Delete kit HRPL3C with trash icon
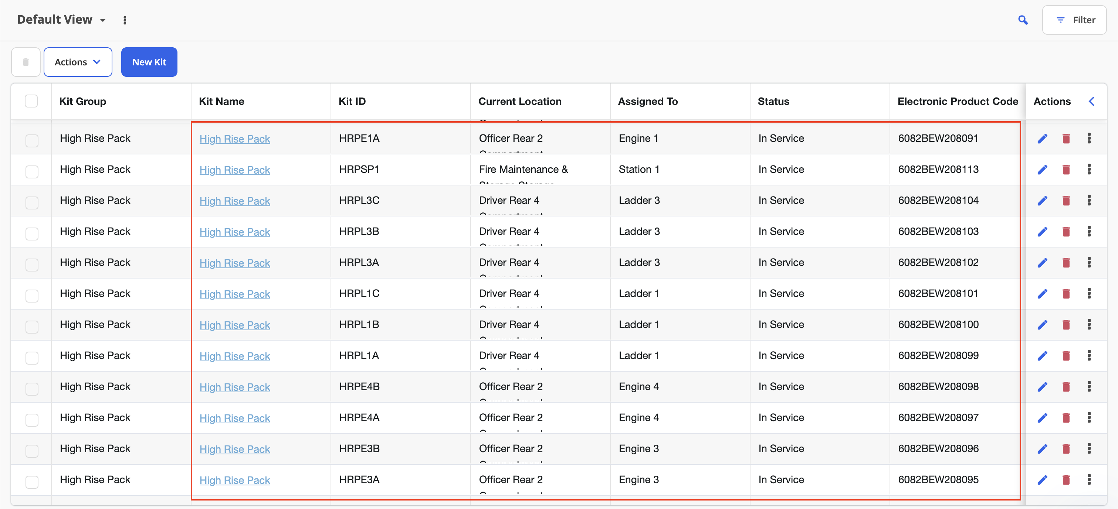This screenshot has height=509, width=1118. 1066,201
